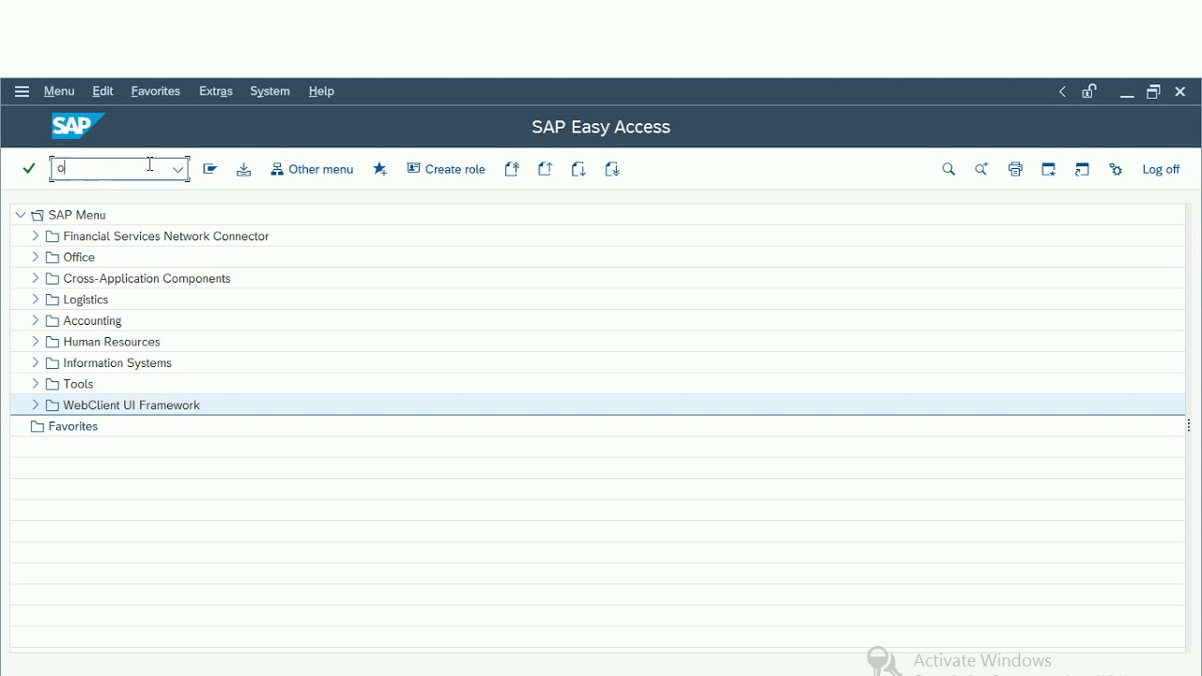Open the Menu menu
This screenshot has height=676, width=1202.
click(x=59, y=91)
